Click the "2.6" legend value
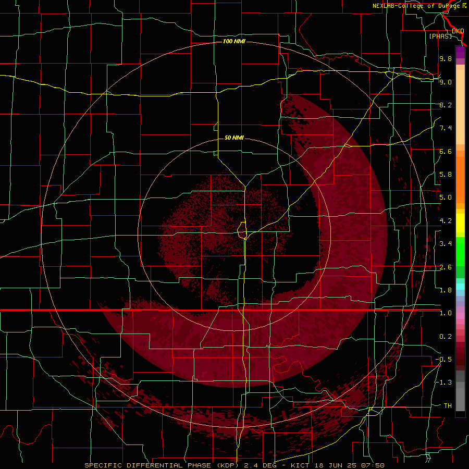Viewport: 469px width, 469px height. tap(446, 267)
